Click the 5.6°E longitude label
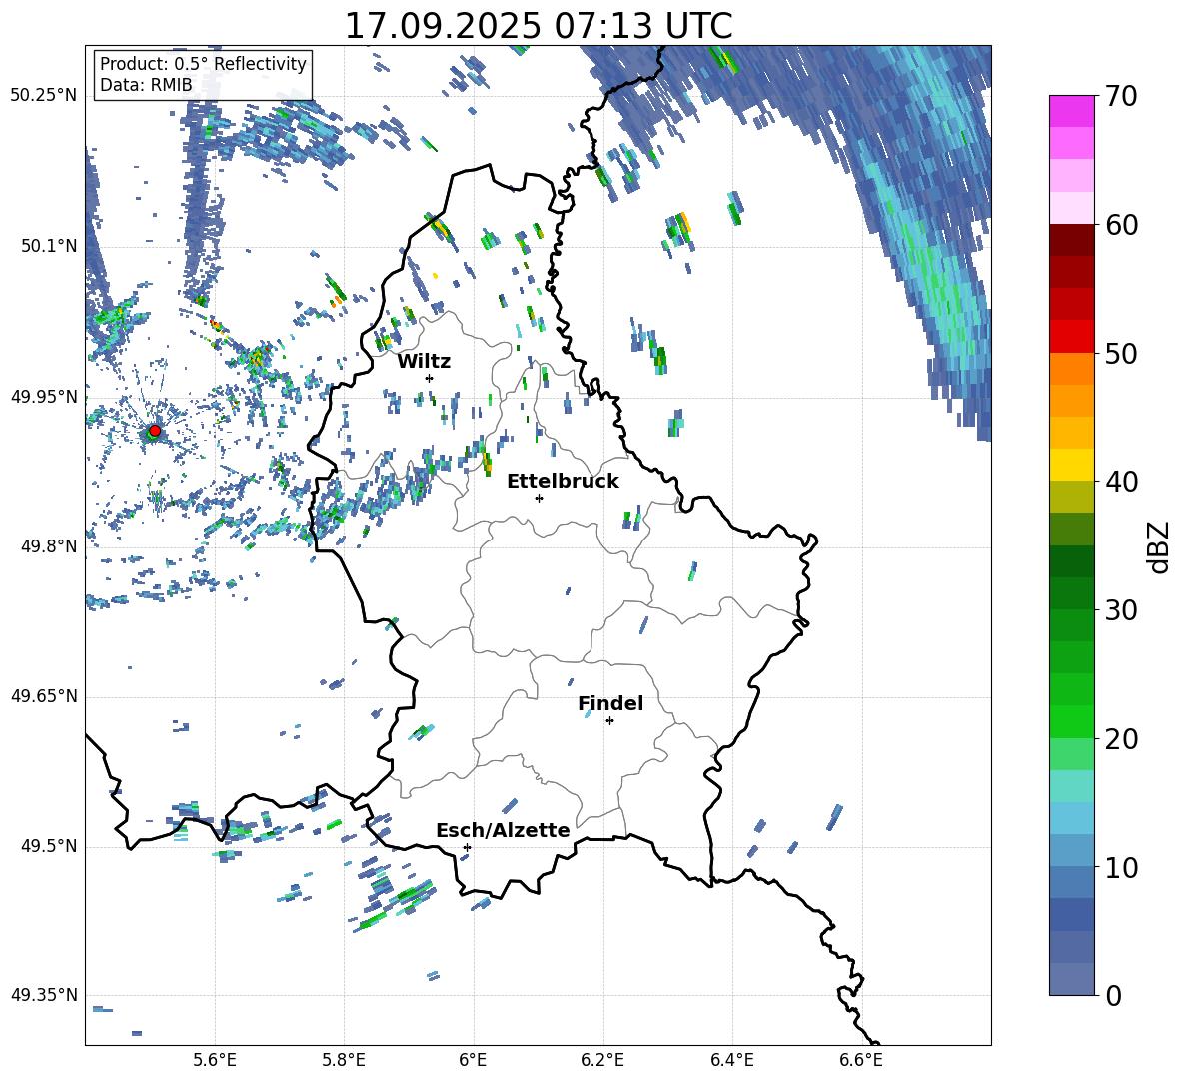Image resolution: width=1183 pixels, height=1080 pixels. (x=214, y=1060)
